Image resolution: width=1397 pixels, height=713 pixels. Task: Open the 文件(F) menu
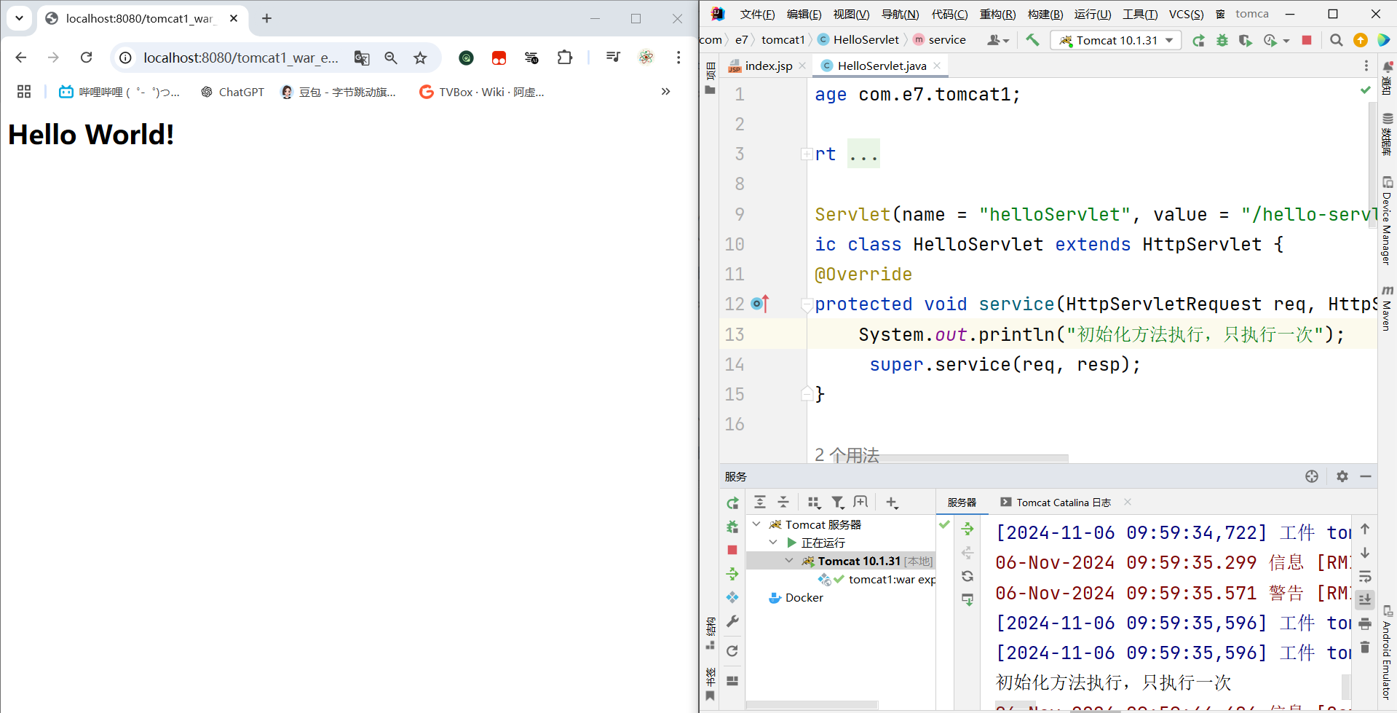tap(757, 14)
